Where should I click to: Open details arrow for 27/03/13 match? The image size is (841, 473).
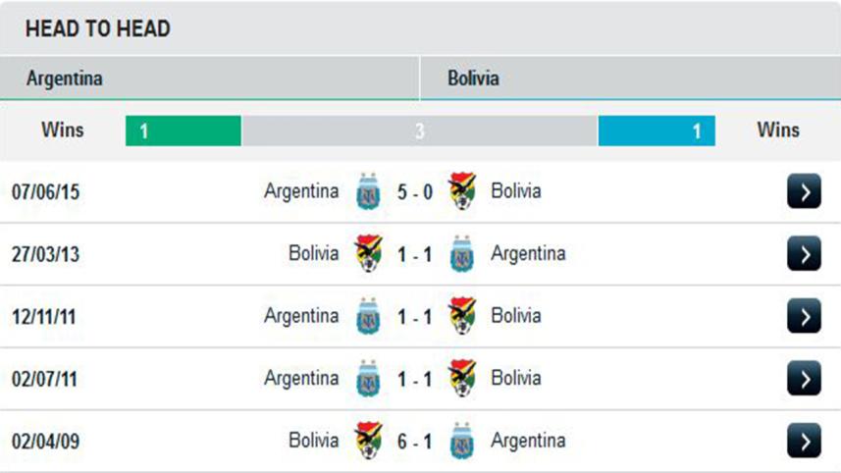pyautogui.click(x=804, y=254)
